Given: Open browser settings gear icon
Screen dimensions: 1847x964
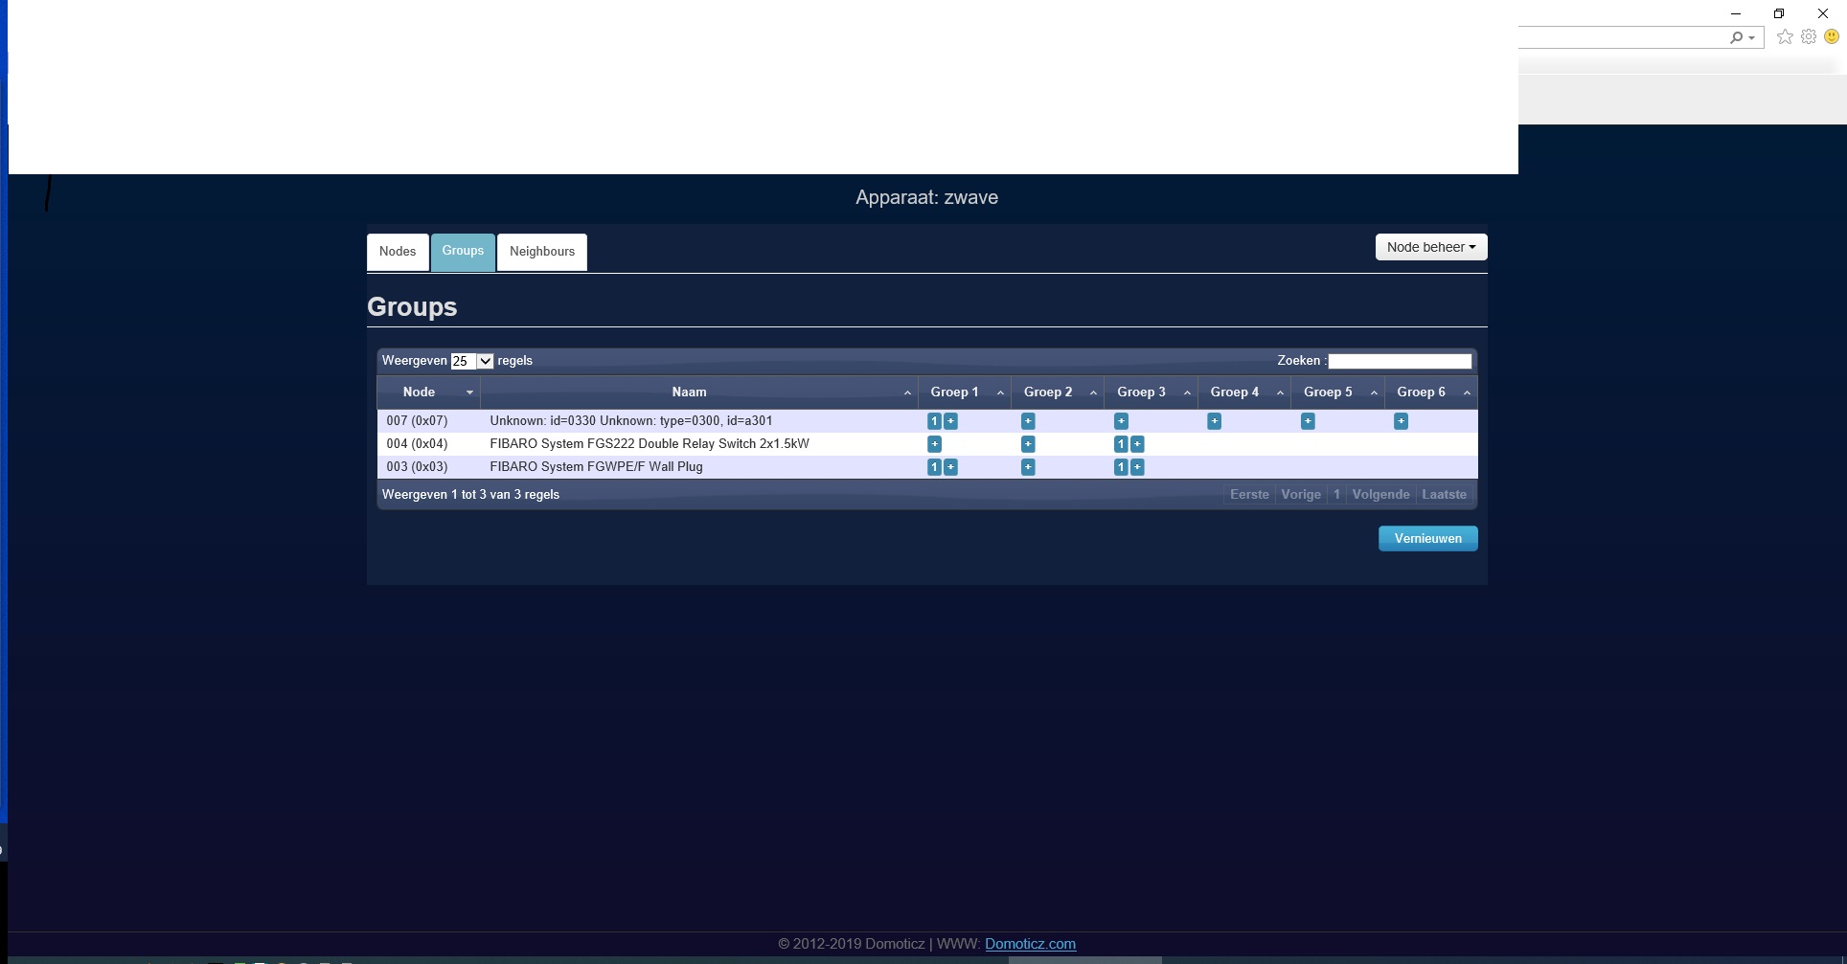Looking at the screenshot, I should [x=1809, y=37].
